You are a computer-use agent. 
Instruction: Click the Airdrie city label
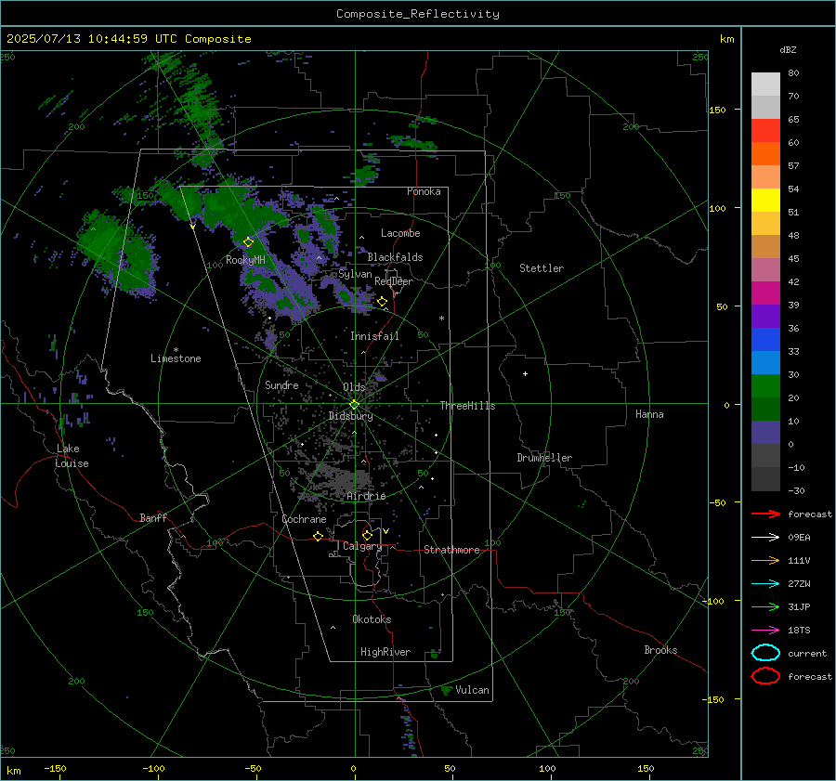pyautogui.click(x=366, y=496)
